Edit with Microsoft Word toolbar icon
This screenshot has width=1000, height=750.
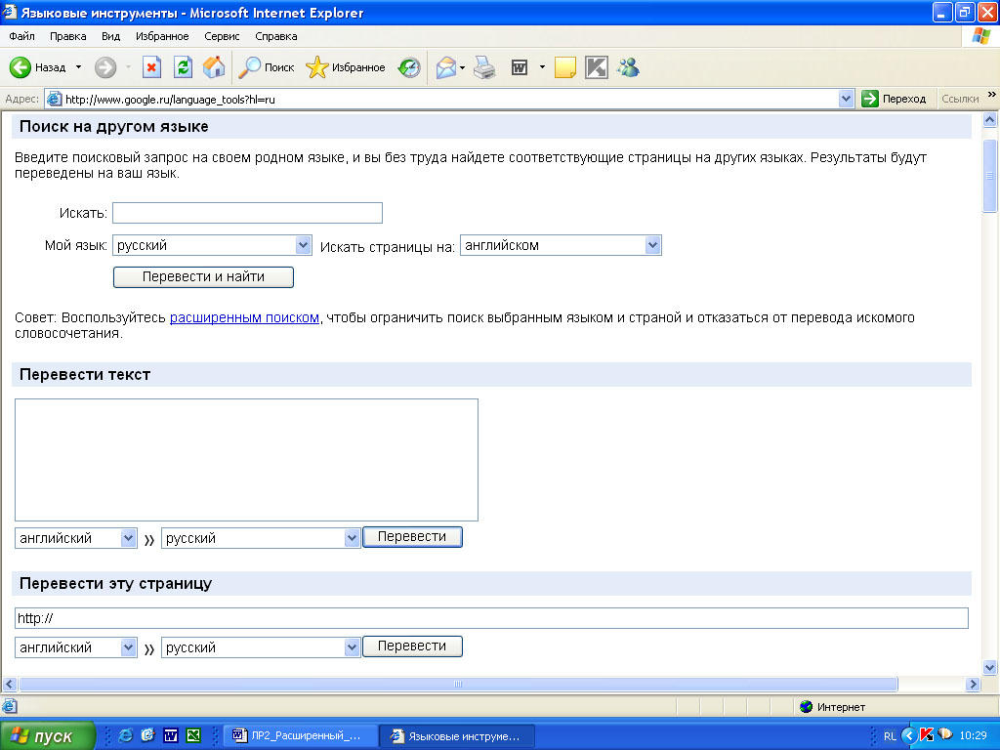(520, 67)
